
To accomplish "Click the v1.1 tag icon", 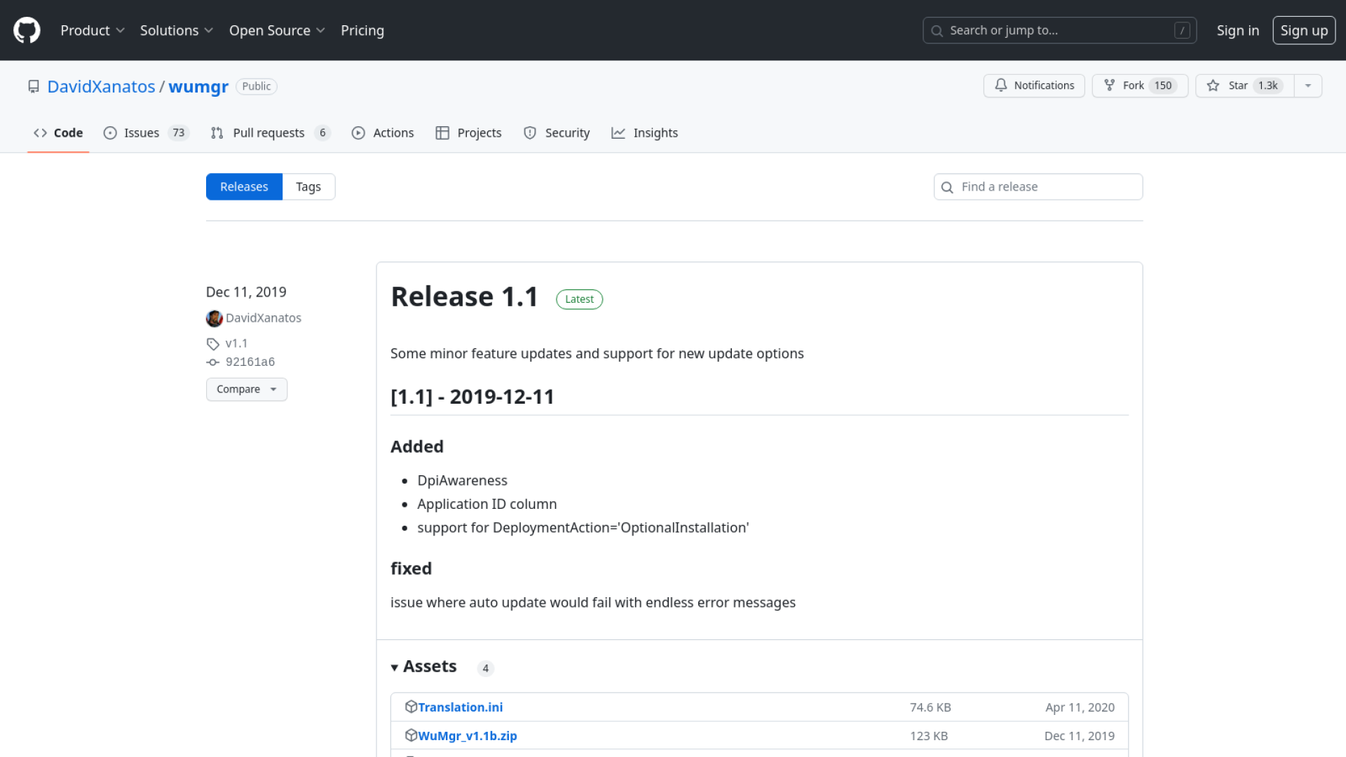I will [213, 343].
